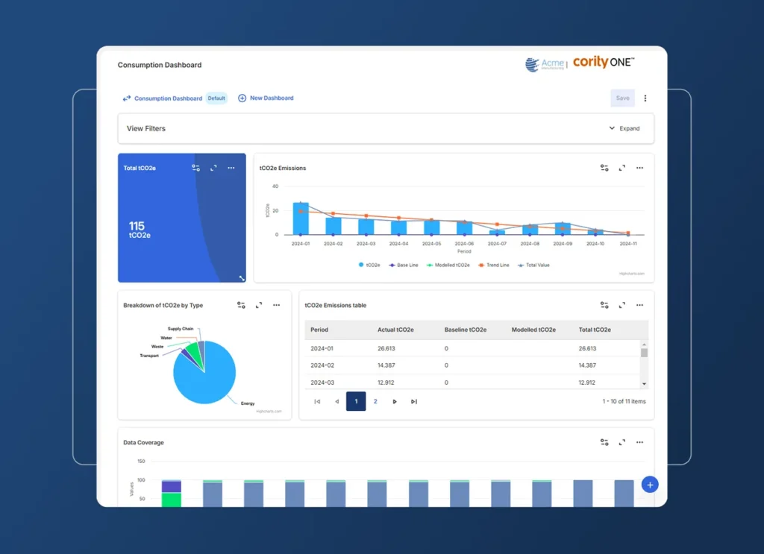
Task: Expand the Total tCO2e card to fullscreen
Action: 213,168
